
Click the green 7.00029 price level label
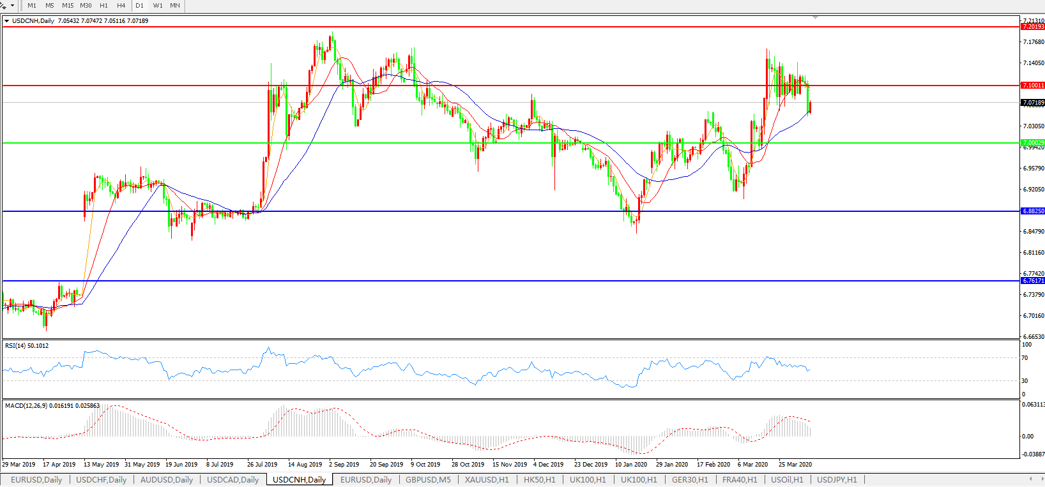(1032, 143)
